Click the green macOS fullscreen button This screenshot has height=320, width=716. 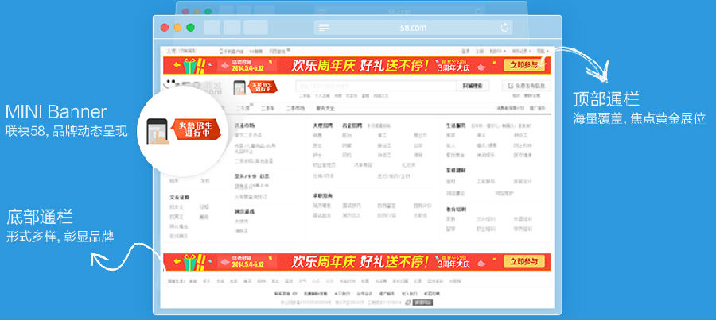[190, 28]
